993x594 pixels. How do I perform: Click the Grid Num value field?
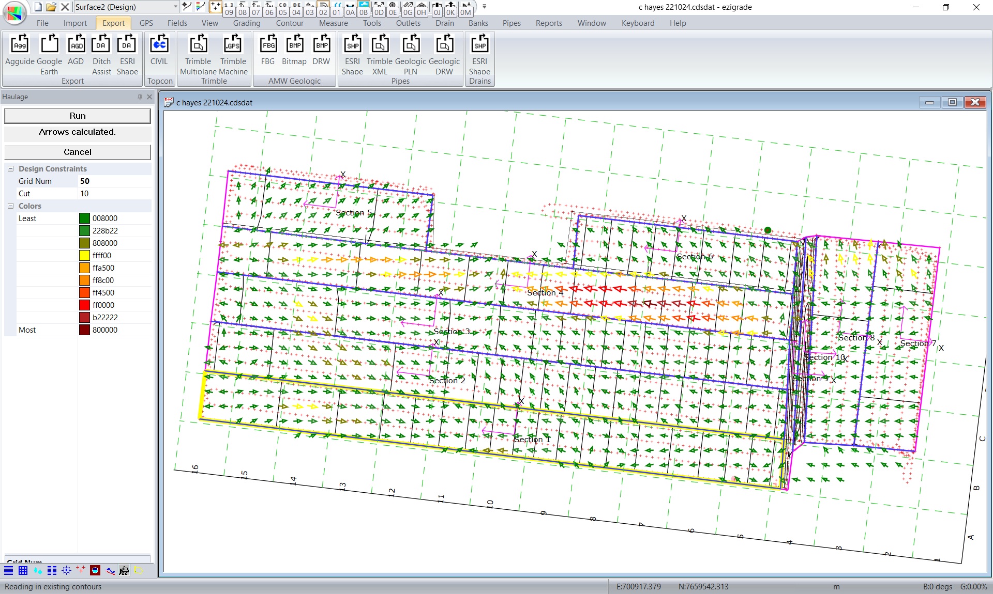pos(114,181)
